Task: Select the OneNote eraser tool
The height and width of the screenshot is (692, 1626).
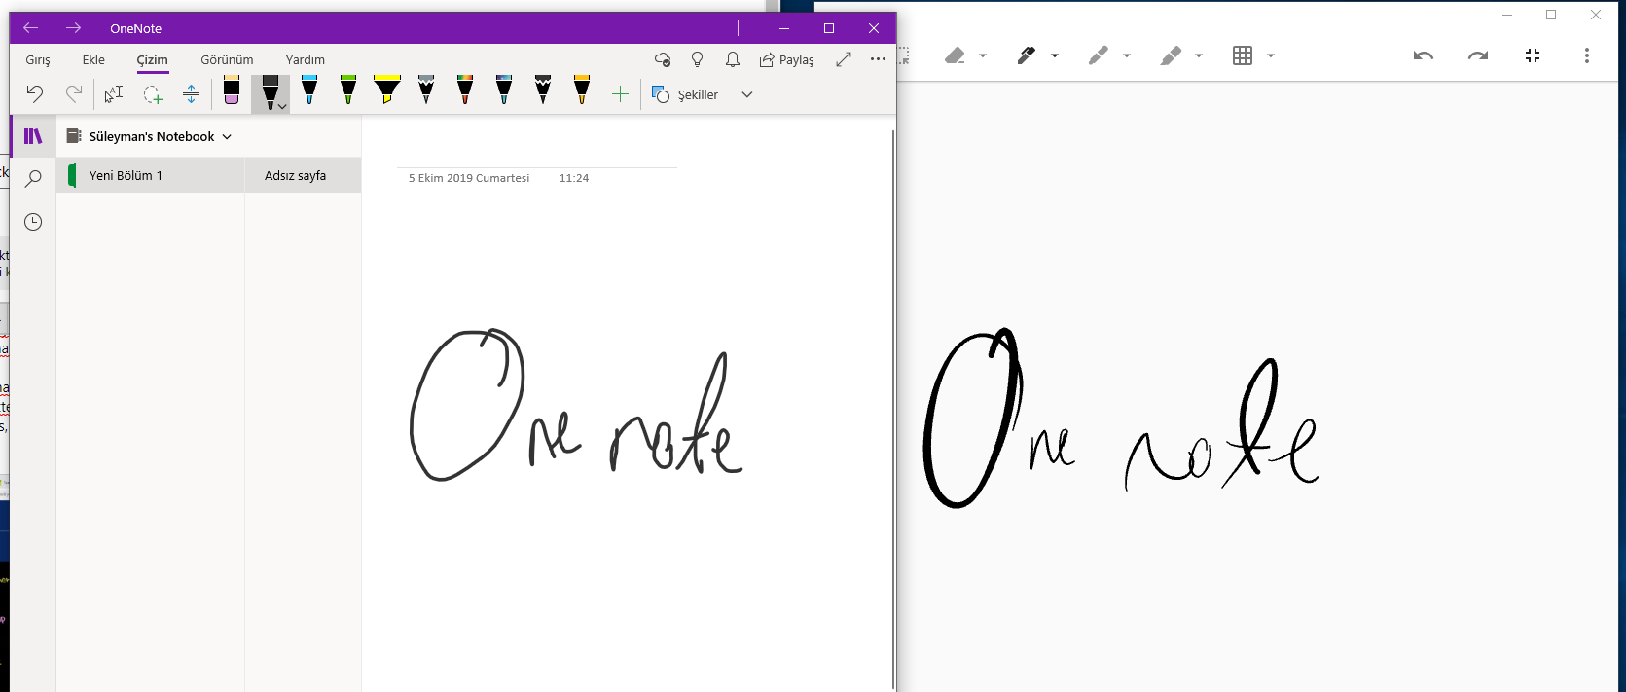Action: click(x=232, y=91)
